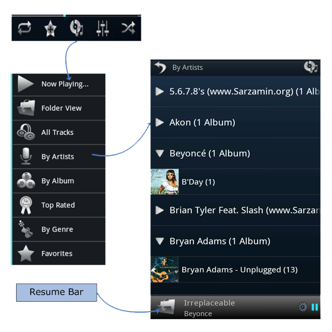Screen dimensions: 332x332
Task: Expand Brian Tyler Feat. Slash entry
Action: coord(235,210)
